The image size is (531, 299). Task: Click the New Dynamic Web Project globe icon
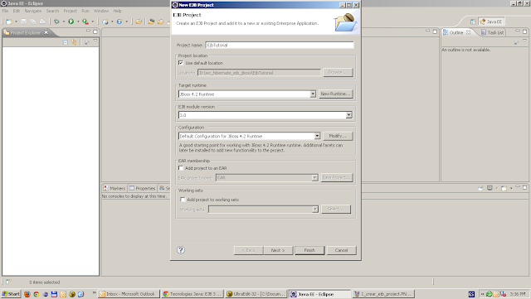(105, 22)
